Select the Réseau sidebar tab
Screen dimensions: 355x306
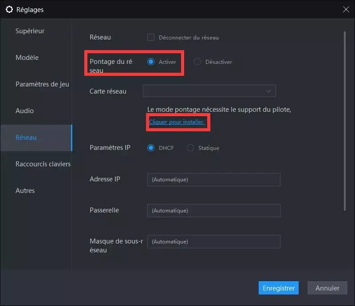[x=26, y=137]
